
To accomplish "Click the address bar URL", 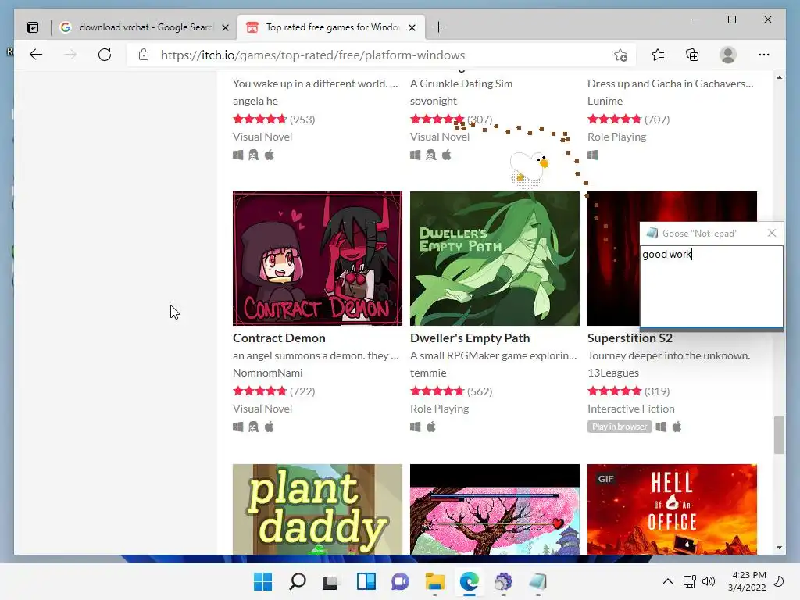I will click(x=312, y=55).
